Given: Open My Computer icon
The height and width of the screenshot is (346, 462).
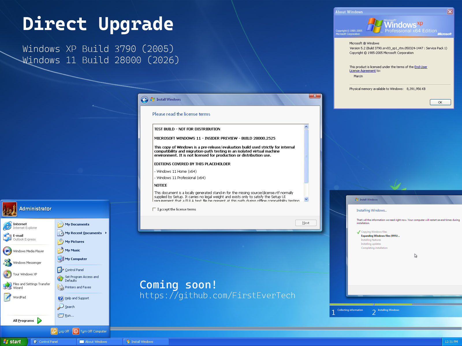Looking at the screenshot, I should point(60,259).
